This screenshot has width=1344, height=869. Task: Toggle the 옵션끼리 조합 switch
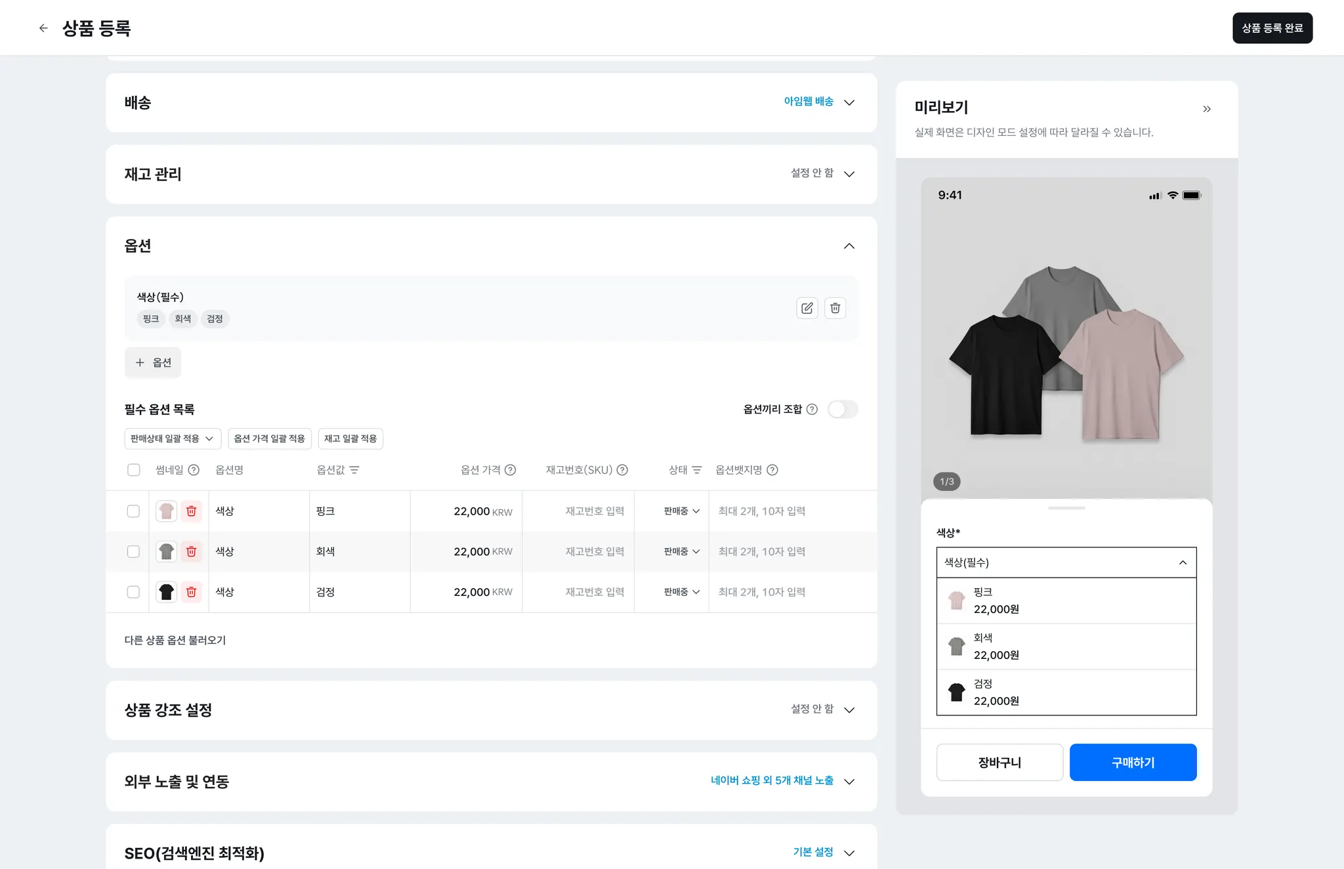[x=843, y=410]
